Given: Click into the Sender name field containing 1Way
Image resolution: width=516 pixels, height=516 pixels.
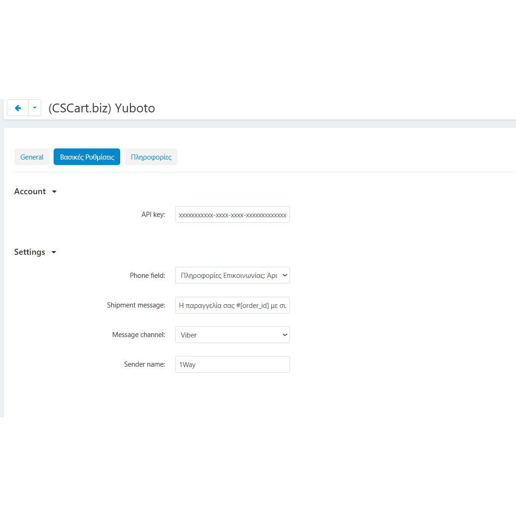Looking at the screenshot, I should pos(232,365).
